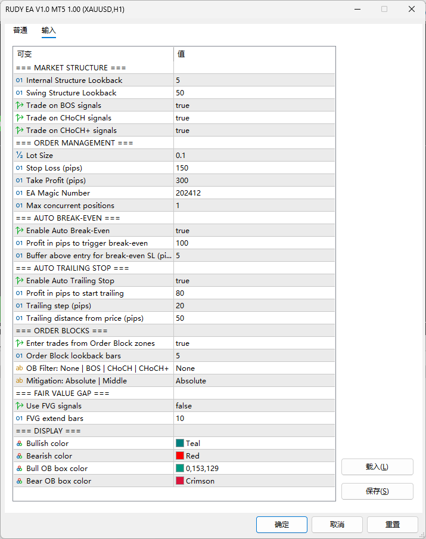Edit the Stop Loss value 150
The width and height of the screenshot is (426, 539).
[254, 168]
